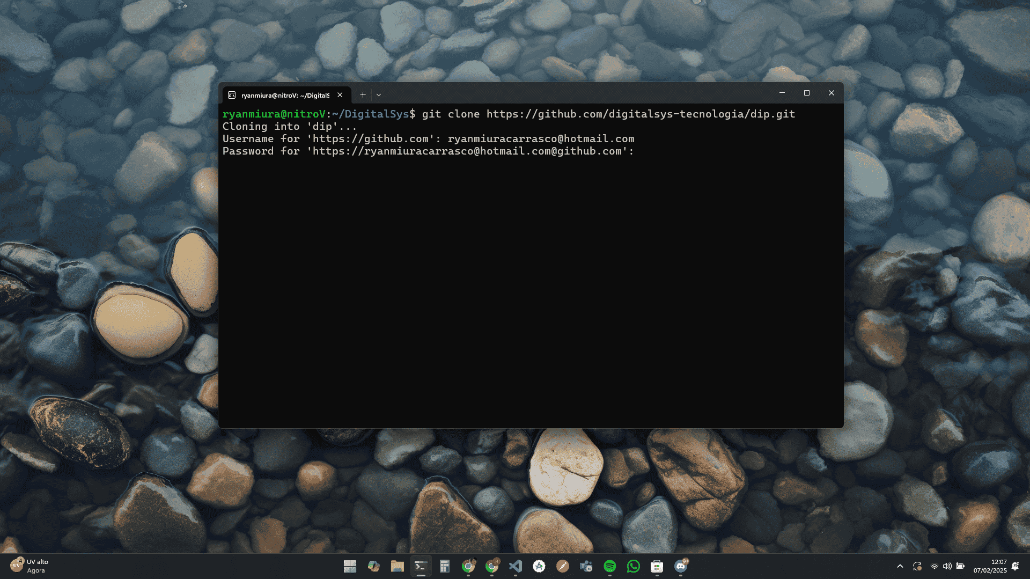Open the Windows Start menu
The image size is (1030, 579).
click(x=350, y=566)
